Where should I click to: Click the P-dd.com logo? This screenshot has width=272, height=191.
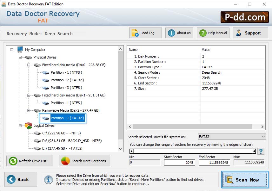(x=245, y=17)
